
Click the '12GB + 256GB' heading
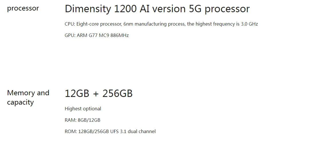click(x=99, y=94)
